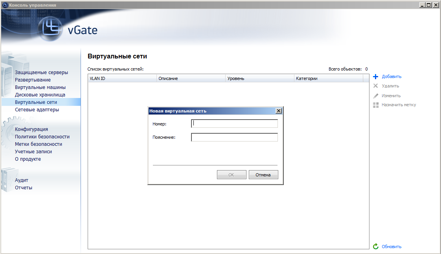Click the Добавить link

pyautogui.click(x=391, y=76)
